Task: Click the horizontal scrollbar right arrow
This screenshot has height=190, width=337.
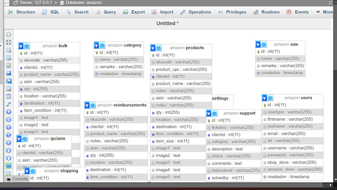Action: click(x=330, y=185)
